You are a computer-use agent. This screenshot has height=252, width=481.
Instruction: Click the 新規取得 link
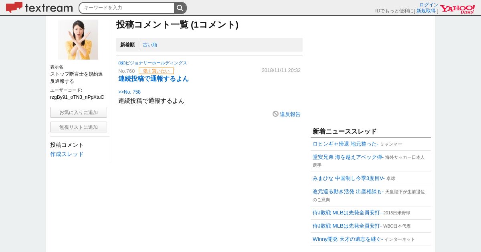coord(426,11)
